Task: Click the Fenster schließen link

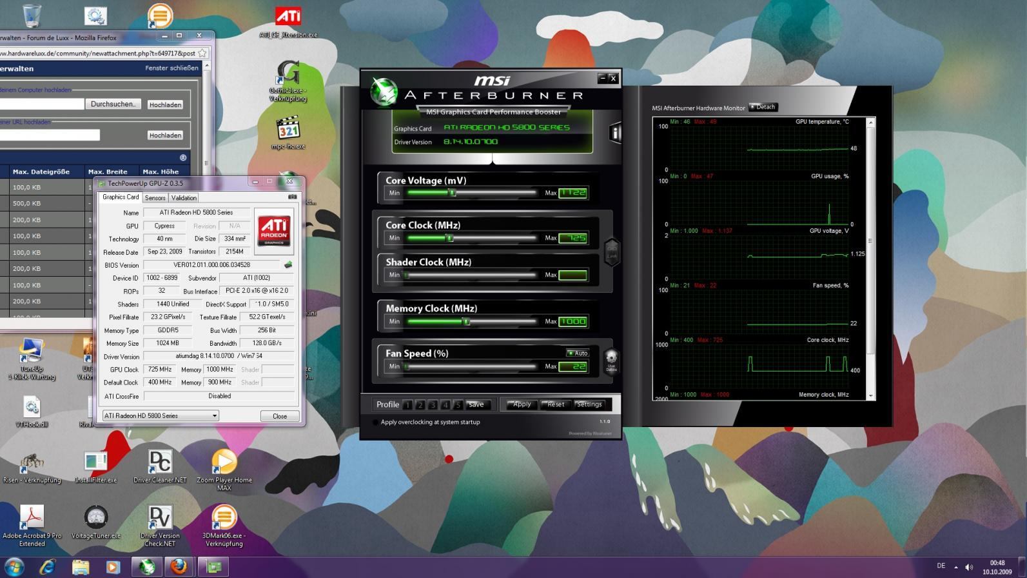Action: coord(171,68)
